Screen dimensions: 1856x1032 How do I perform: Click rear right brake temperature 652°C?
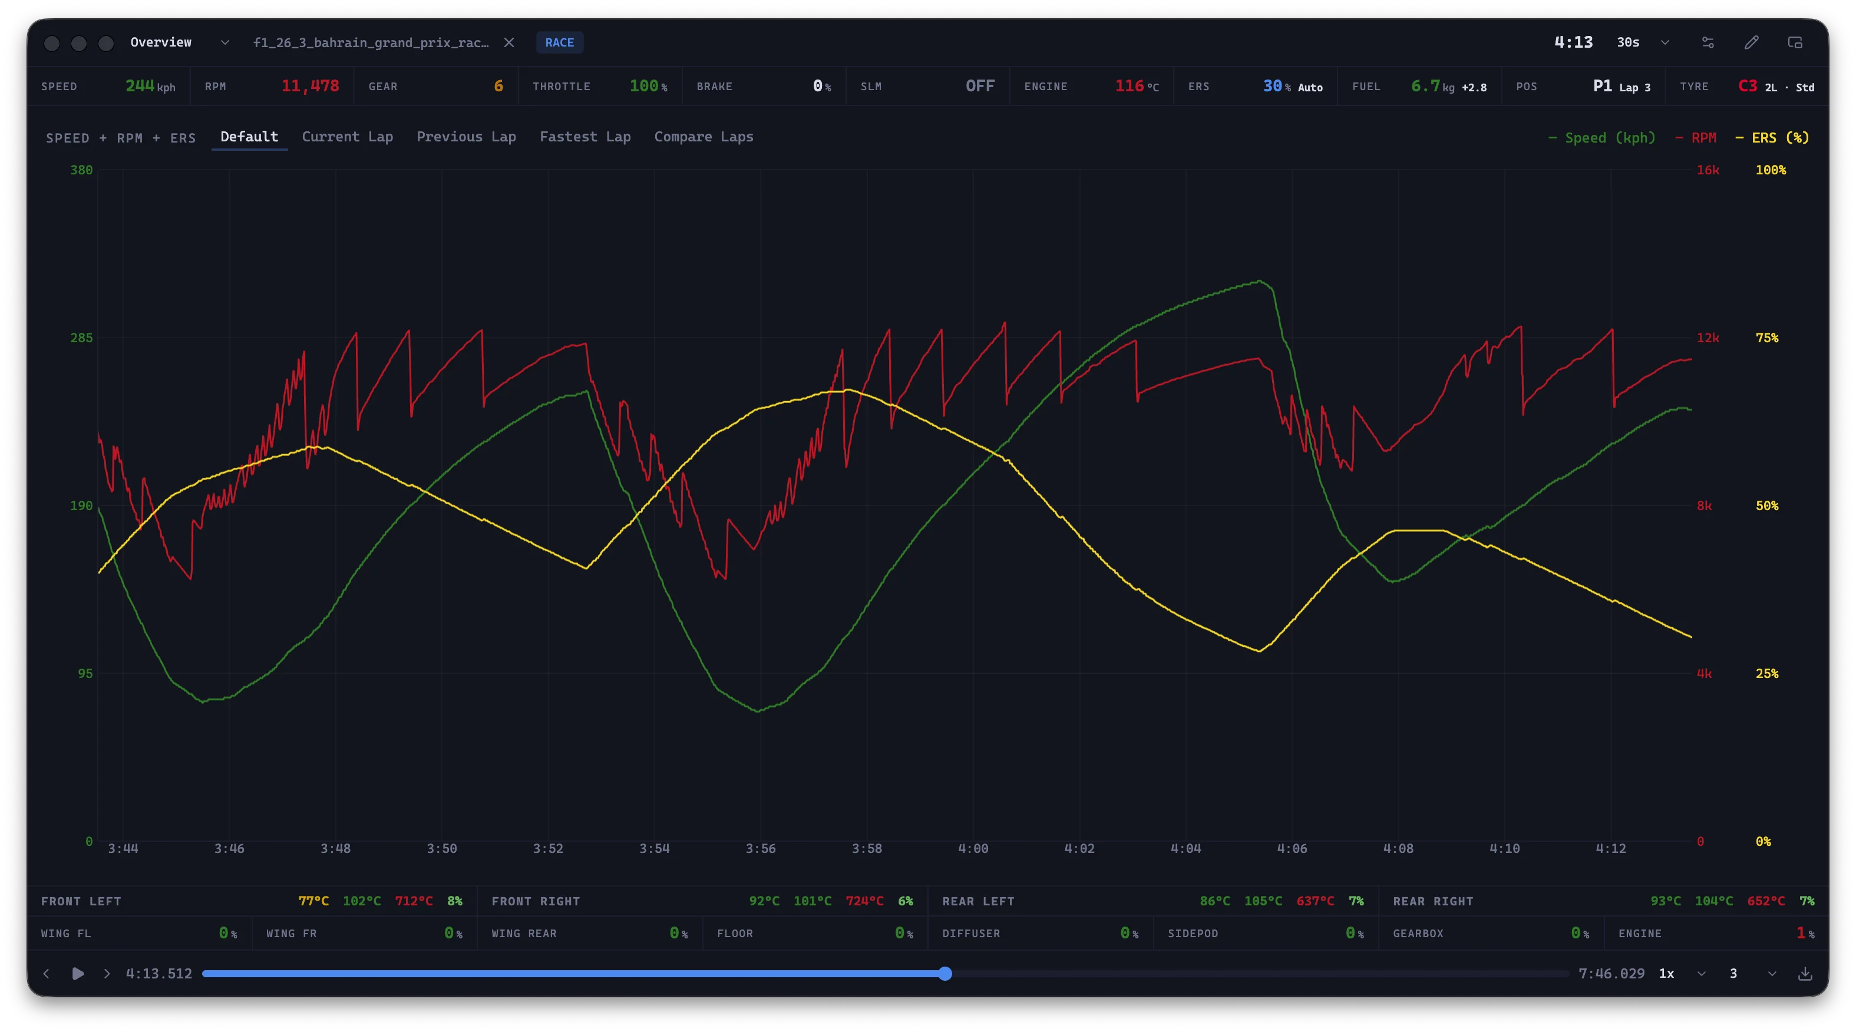pos(1766,902)
